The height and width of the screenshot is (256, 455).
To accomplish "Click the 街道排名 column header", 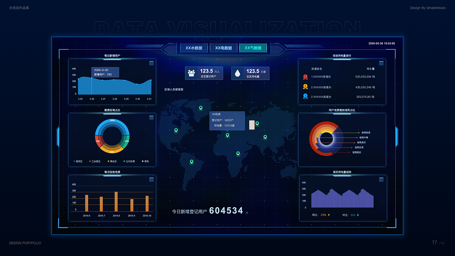I will [317, 69].
